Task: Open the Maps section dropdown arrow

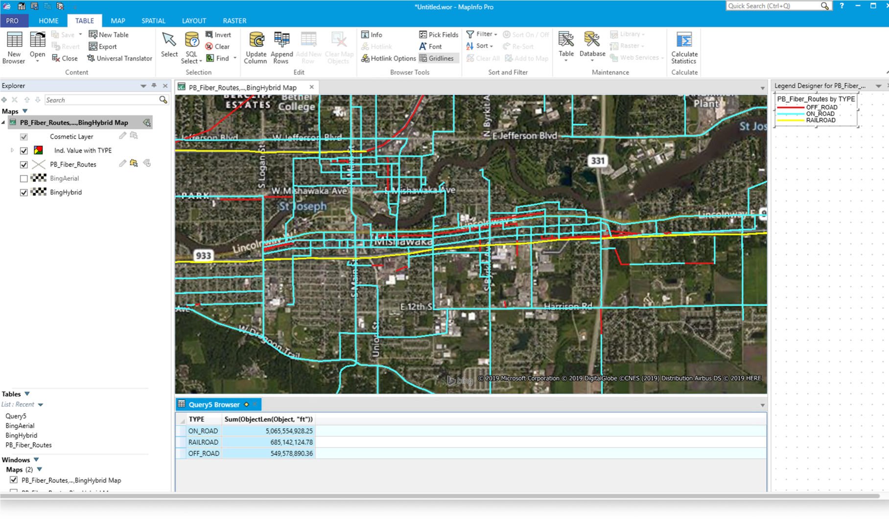Action: pyautogui.click(x=25, y=111)
